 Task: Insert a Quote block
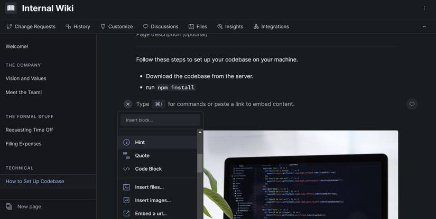coord(157,156)
